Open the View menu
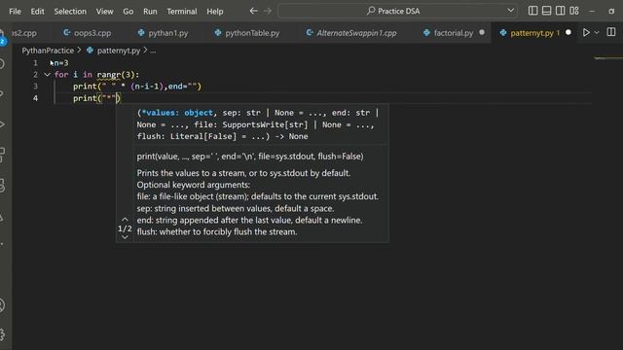Viewport: 623px width, 350px height. click(x=104, y=11)
